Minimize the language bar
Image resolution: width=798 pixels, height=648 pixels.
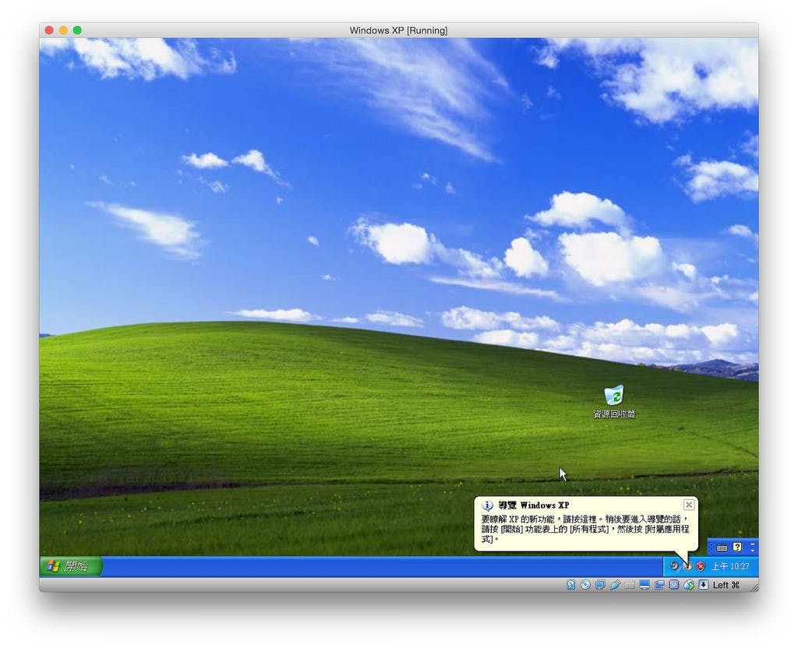point(753,544)
